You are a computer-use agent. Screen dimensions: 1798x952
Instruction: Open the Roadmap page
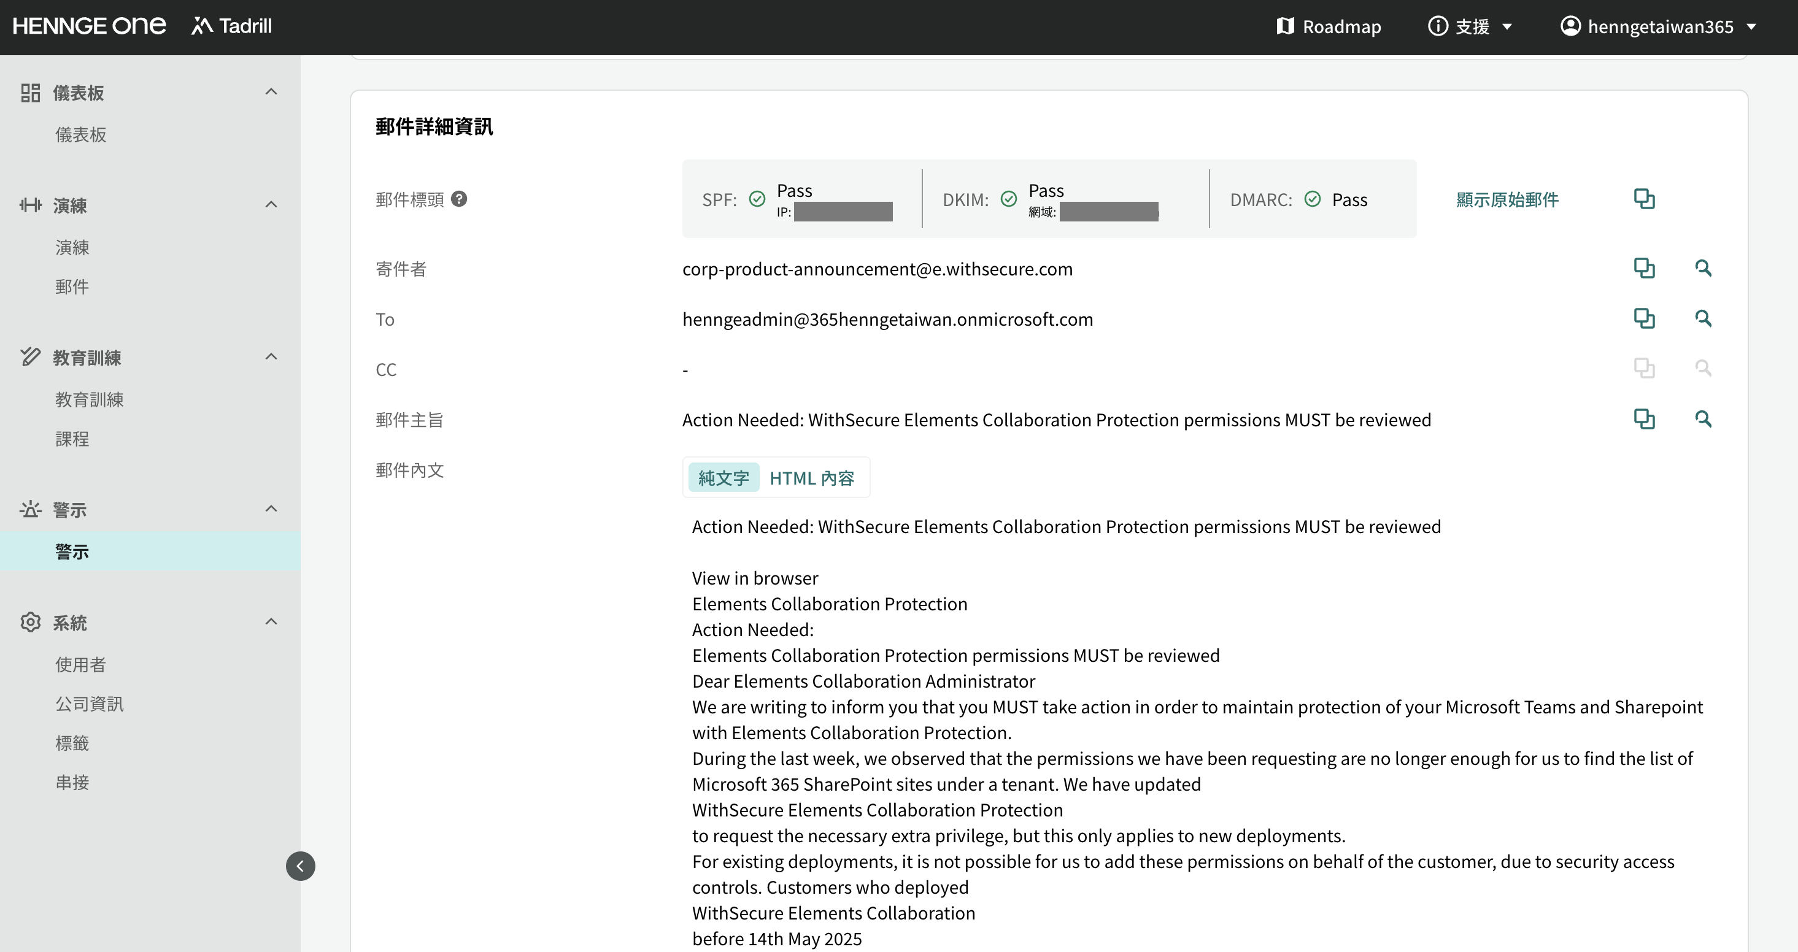pos(1329,26)
